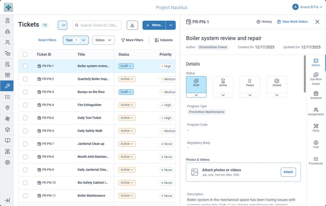Open the search-document icon in sidebar
Screen dimensions: 326x206
[7, 64]
